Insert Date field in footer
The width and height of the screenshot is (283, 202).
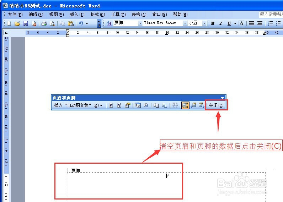pos(138,105)
